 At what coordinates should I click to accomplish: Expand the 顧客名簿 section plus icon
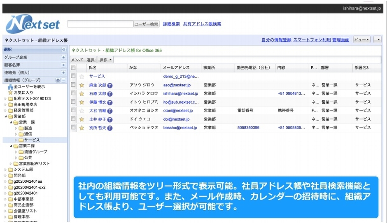point(63,65)
